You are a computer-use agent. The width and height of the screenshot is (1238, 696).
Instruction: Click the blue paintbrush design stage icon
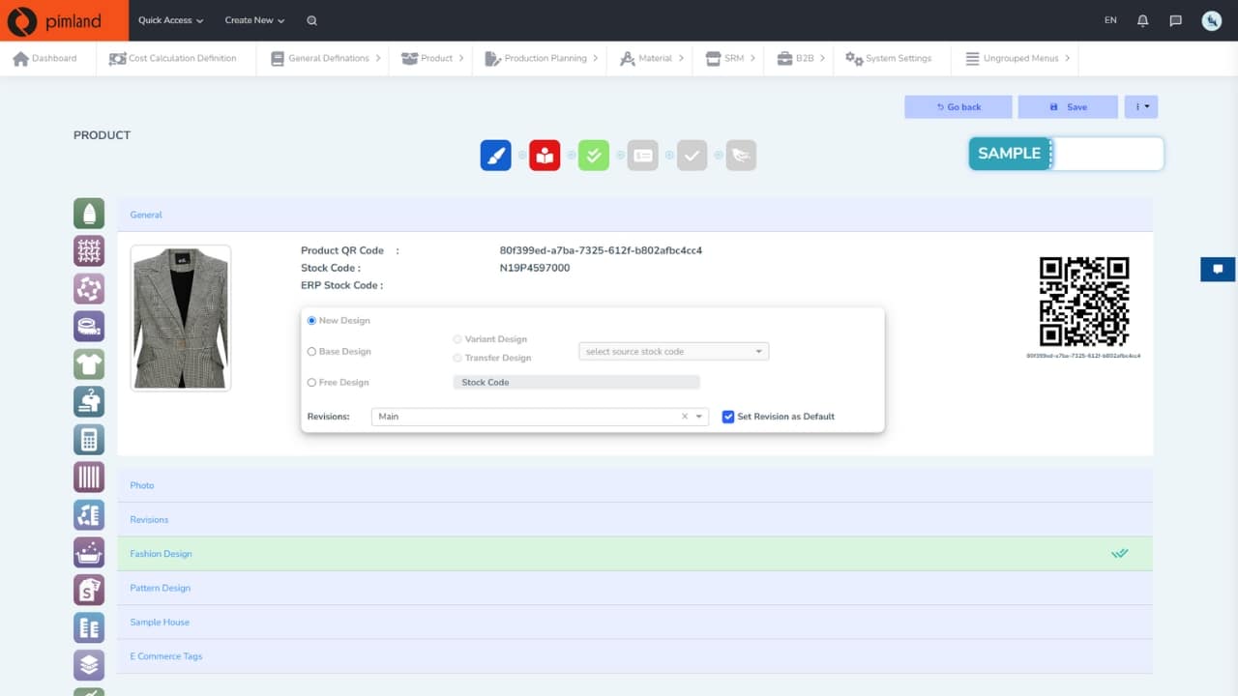tap(495, 156)
